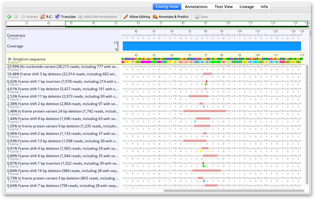The image size is (316, 200).
Task: Click the horizontal scrollbar at bottom
Action: click(234, 191)
